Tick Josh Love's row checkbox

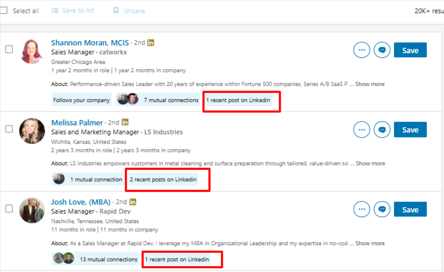pos(9,209)
